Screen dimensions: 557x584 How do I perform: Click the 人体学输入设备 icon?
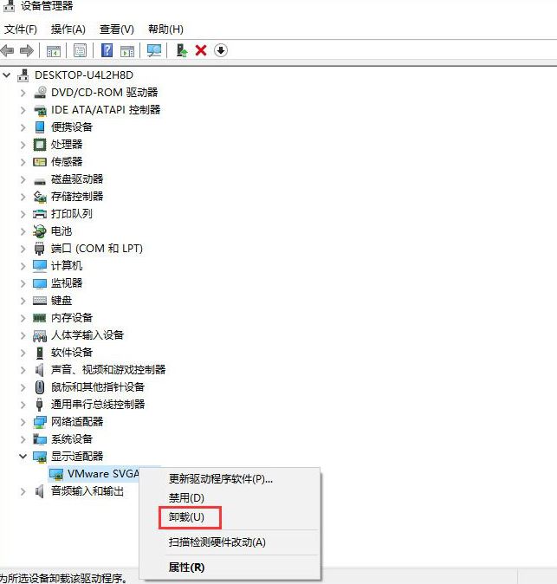point(40,335)
